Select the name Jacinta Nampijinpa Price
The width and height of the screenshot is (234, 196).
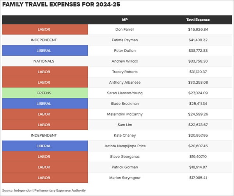click(125, 146)
